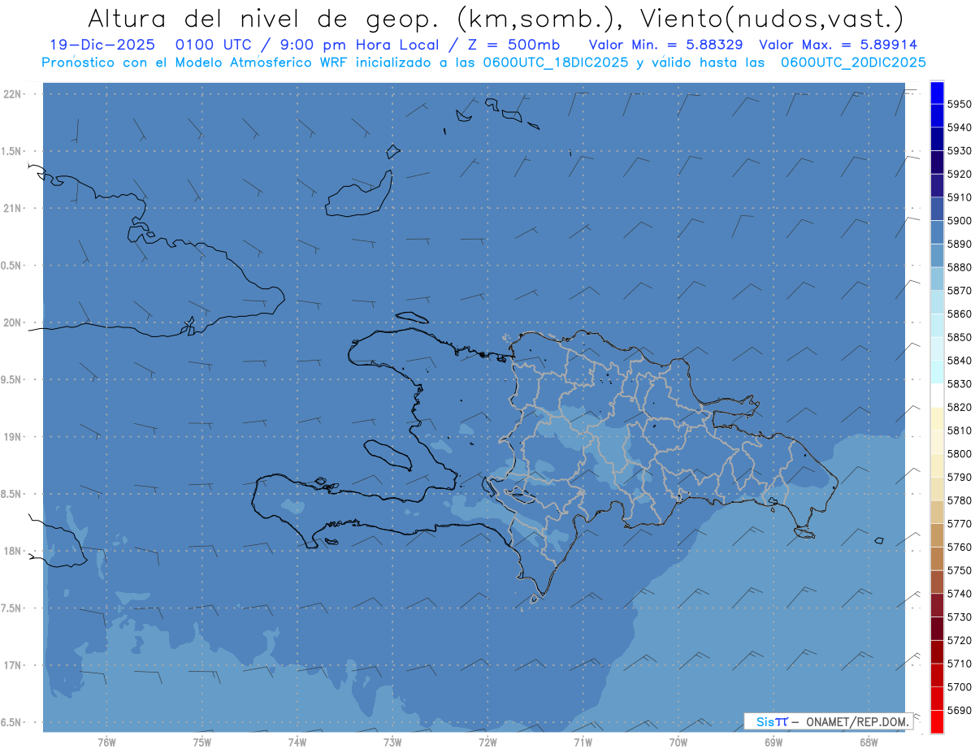The height and width of the screenshot is (753, 975).
Task: Click the 5870 colorbar value label
Action: (959, 291)
